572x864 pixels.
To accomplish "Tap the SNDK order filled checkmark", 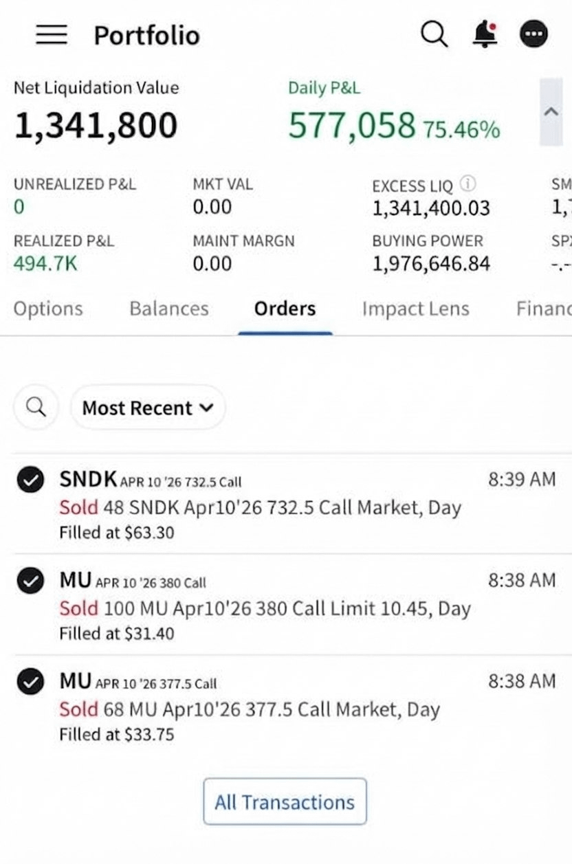I will 30,481.
